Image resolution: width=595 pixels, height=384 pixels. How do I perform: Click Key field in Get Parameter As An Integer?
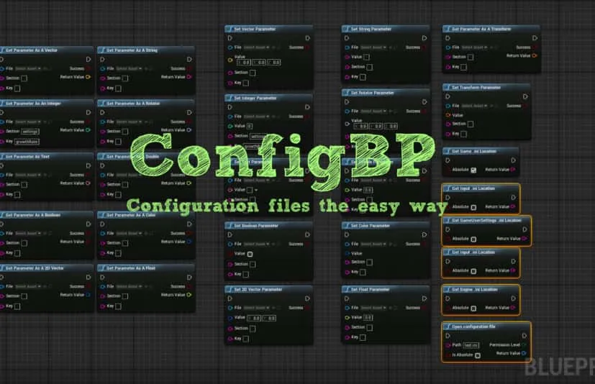(x=27, y=142)
